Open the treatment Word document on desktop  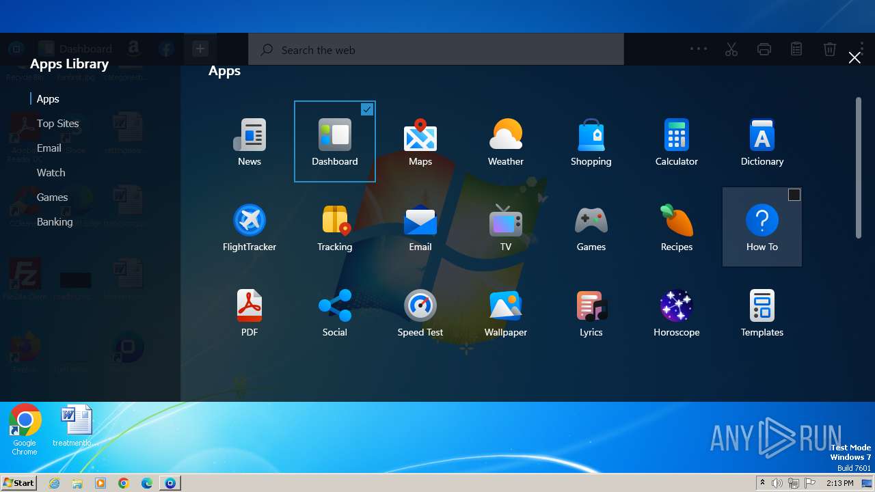[x=76, y=426]
